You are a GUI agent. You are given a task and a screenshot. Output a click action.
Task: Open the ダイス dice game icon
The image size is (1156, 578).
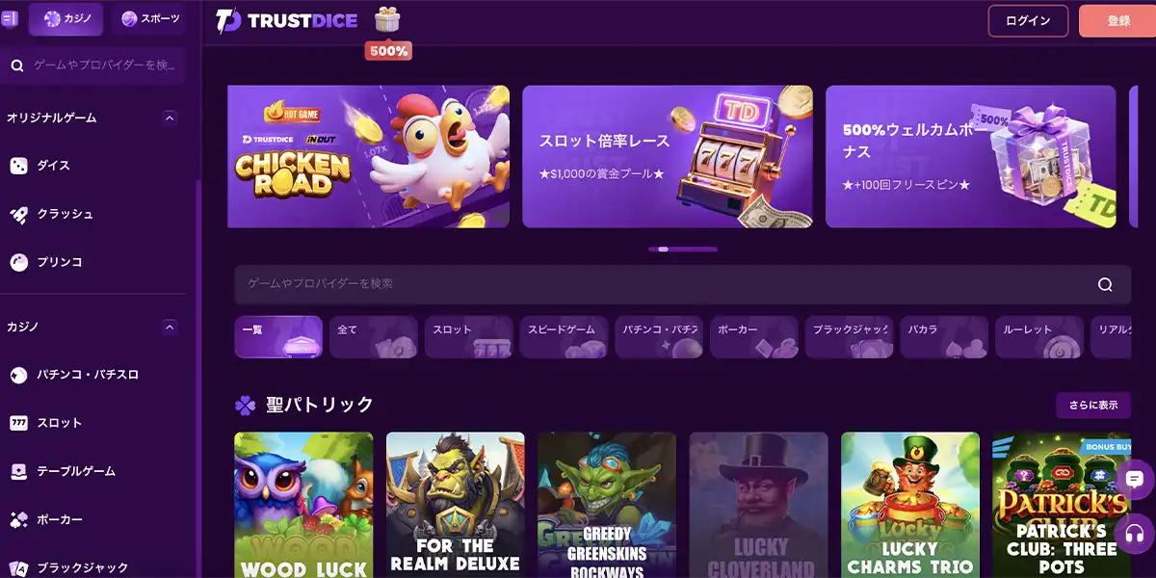click(18, 166)
